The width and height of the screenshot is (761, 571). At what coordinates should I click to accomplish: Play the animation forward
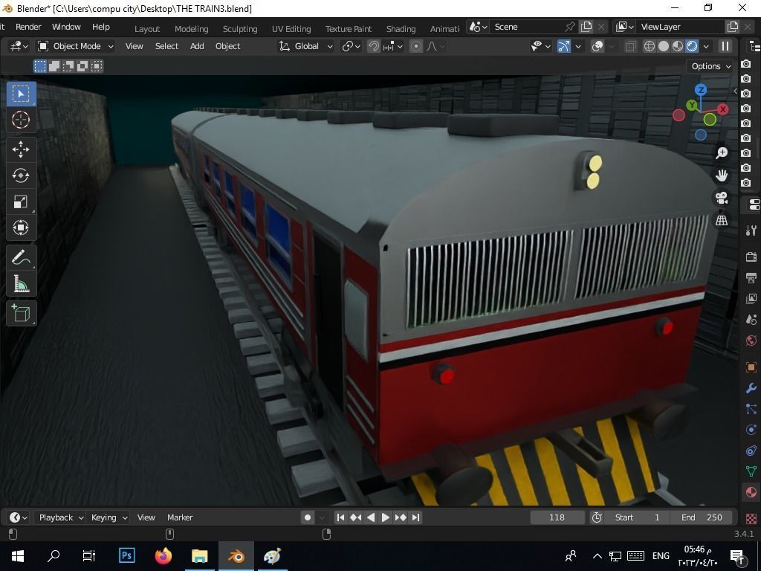[386, 517]
